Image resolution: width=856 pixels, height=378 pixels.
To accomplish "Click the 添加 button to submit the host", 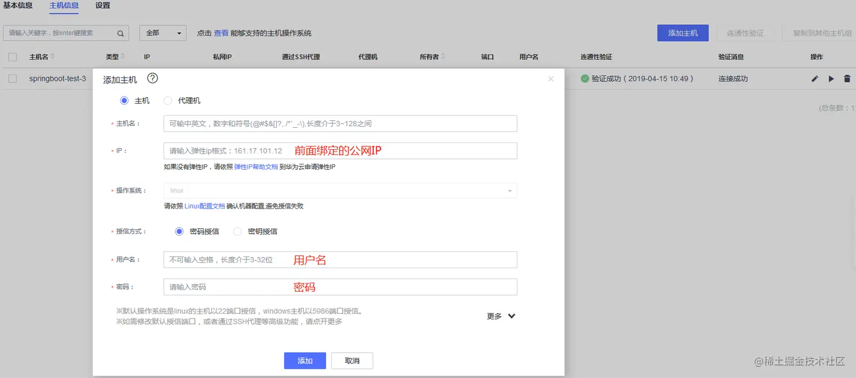I will [x=305, y=360].
